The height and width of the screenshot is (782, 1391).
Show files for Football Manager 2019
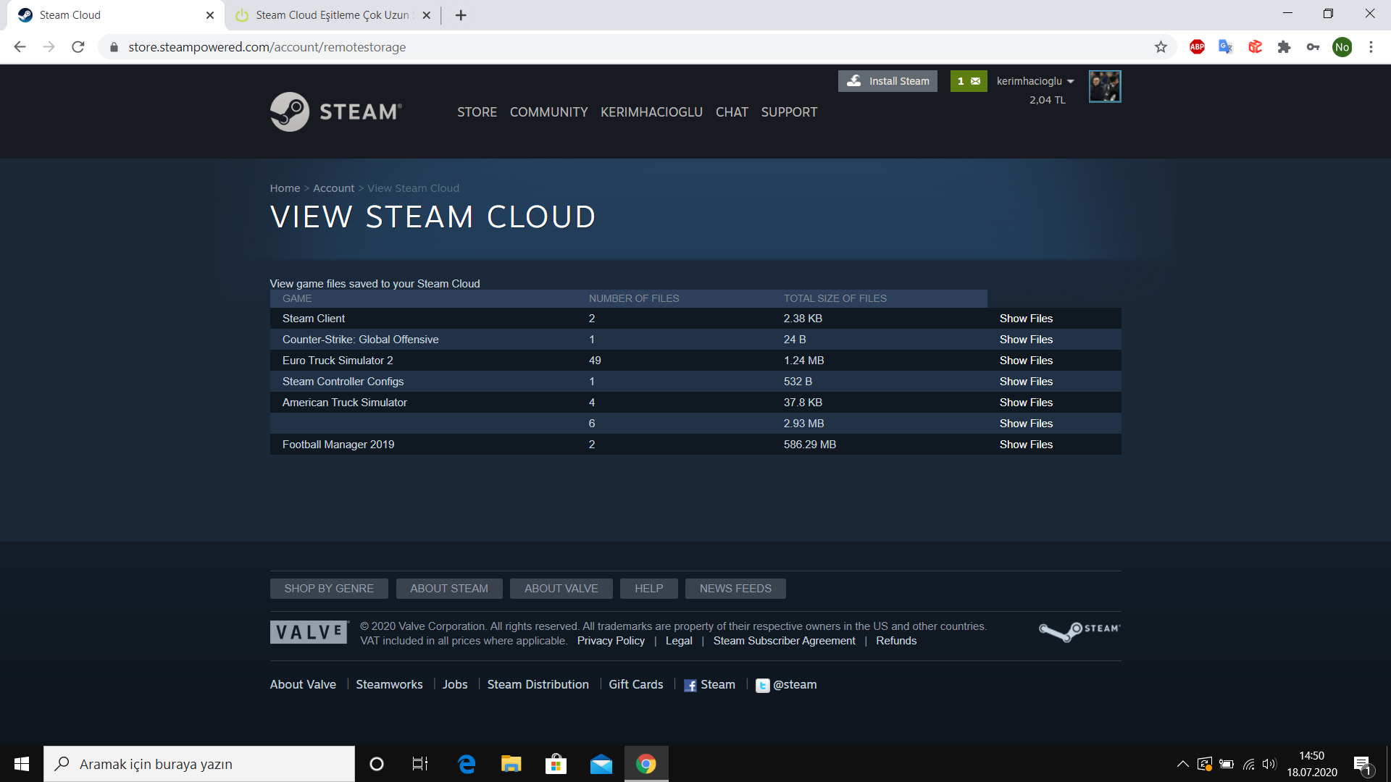[1026, 445]
